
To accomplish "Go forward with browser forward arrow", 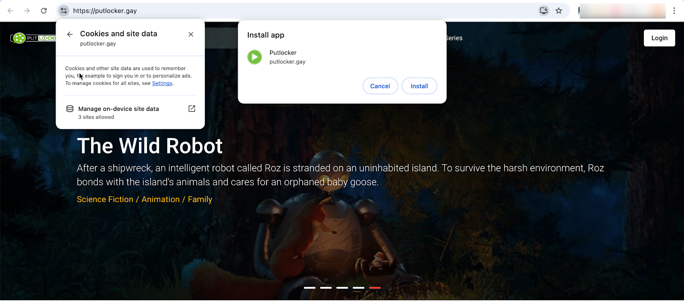I will [x=27, y=11].
